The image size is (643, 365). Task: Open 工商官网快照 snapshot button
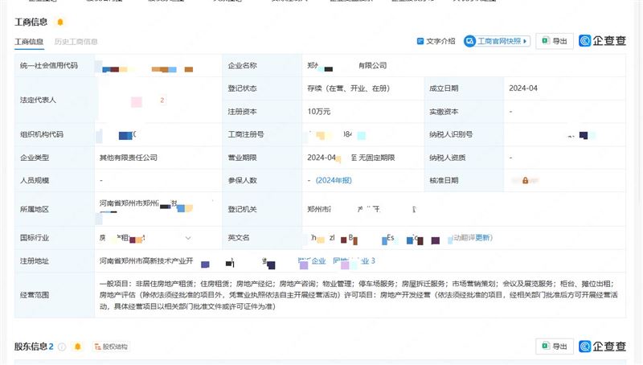(x=497, y=41)
